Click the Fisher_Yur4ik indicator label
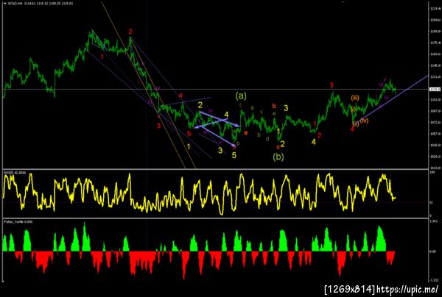The height and width of the screenshot is (297, 442). (18, 222)
